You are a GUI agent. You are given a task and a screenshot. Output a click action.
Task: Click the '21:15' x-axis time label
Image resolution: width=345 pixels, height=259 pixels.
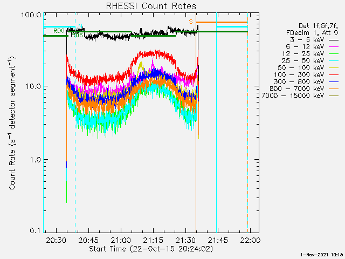(153, 240)
